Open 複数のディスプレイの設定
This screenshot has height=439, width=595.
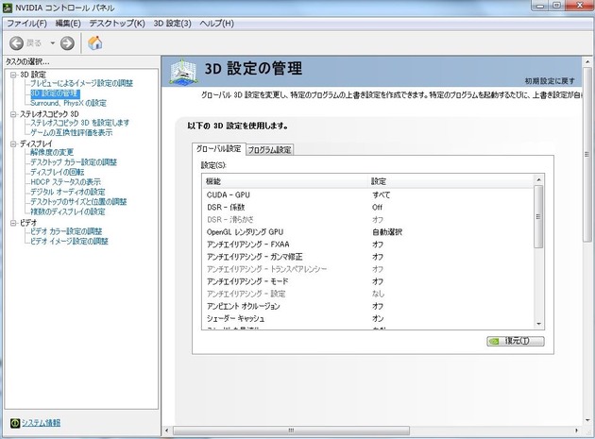pyautogui.click(x=68, y=211)
